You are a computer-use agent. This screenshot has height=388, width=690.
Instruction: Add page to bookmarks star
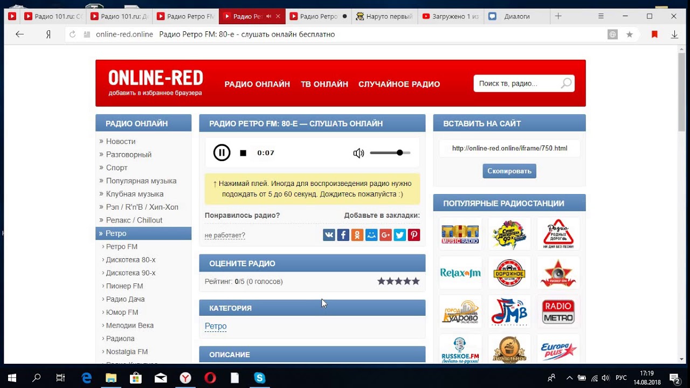pyautogui.click(x=629, y=34)
